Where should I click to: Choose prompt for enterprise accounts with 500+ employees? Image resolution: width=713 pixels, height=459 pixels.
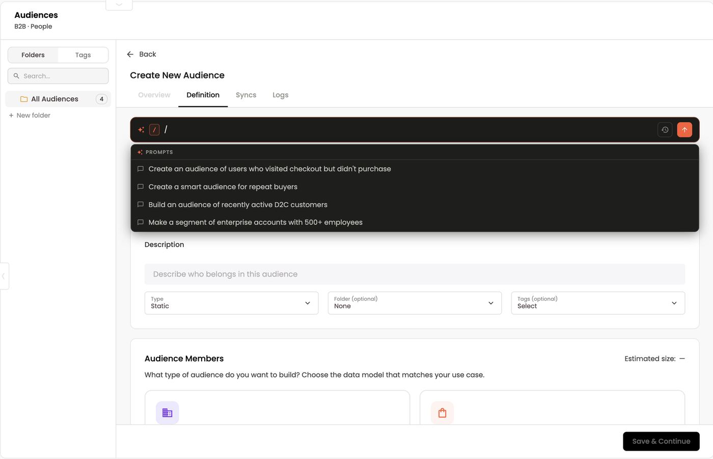(415, 222)
